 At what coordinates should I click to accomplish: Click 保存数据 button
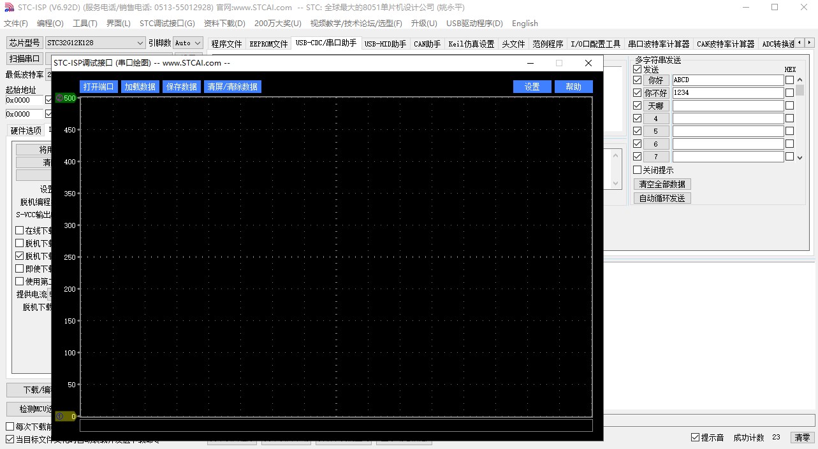click(x=181, y=87)
